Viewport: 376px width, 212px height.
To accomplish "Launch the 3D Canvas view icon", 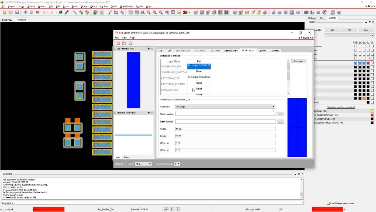I will [x=184, y=12].
